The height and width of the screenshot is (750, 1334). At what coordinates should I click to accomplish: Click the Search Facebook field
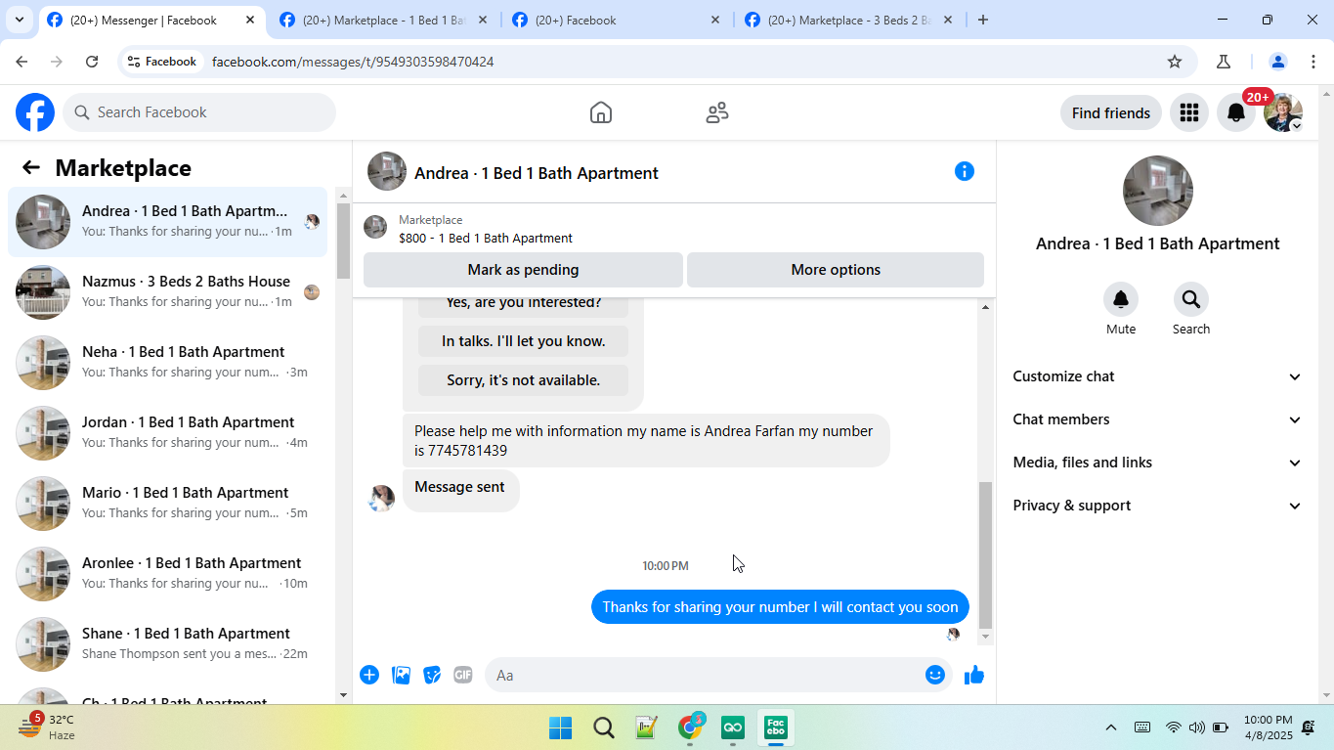[199, 112]
